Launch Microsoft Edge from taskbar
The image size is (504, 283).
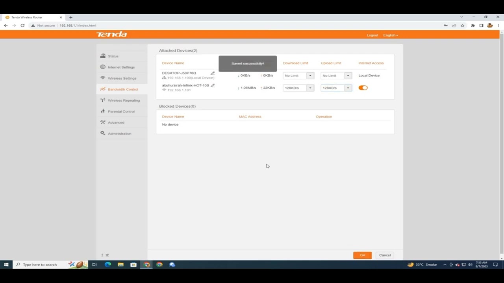click(107, 265)
